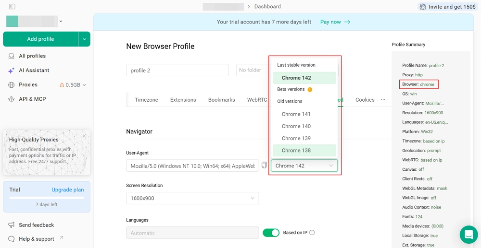Click the Beta versions warning icon

click(x=310, y=89)
